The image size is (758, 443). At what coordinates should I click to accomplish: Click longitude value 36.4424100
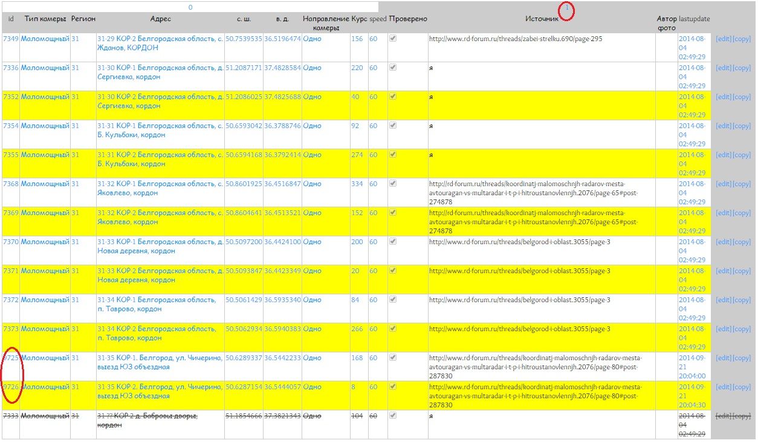coord(282,242)
